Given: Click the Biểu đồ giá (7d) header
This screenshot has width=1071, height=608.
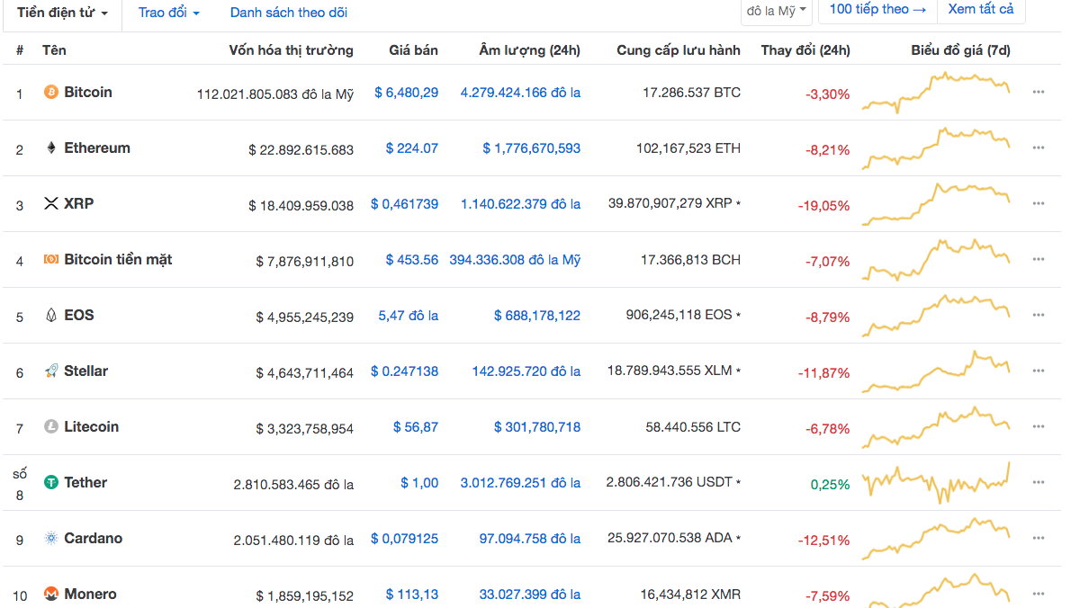Looking at the screenshot, I should point(960,49).
